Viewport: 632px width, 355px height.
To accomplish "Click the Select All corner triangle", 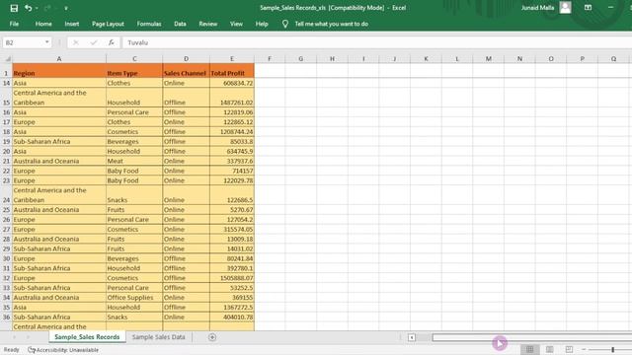I will click(x=7, y=59).
